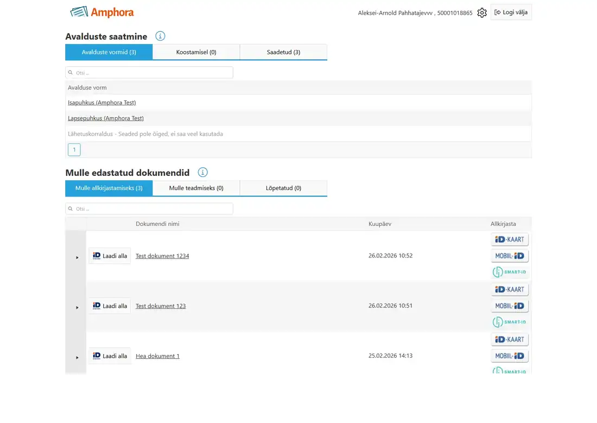Focus the search field under Avalduste saatmine
This screenshot has width=597, height=423.
click(149, 72)
